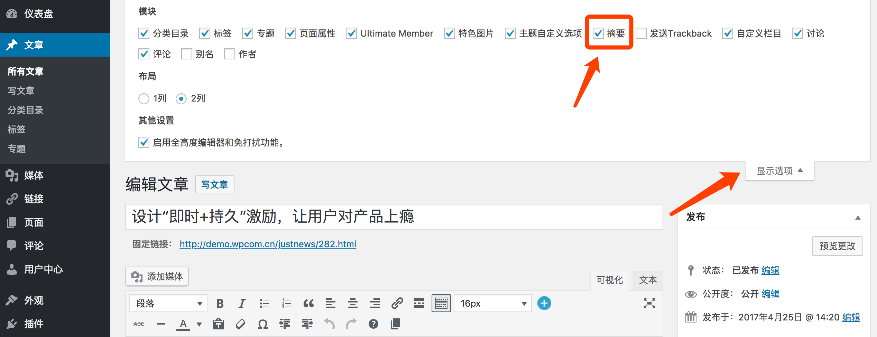Click the undo arrow

point(329,324)
